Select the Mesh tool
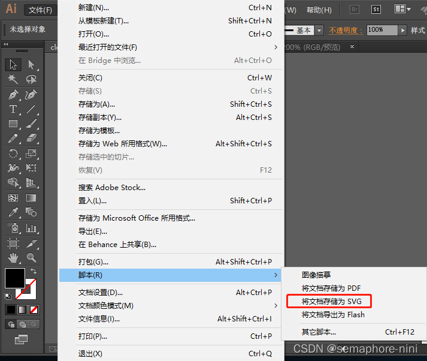Image resolution: width=427 pixels, height=361 pixels. click(13, 198)
